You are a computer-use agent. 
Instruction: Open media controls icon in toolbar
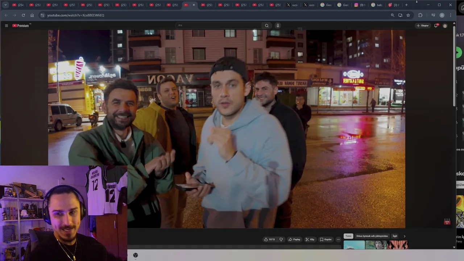[x=433, y=15]
